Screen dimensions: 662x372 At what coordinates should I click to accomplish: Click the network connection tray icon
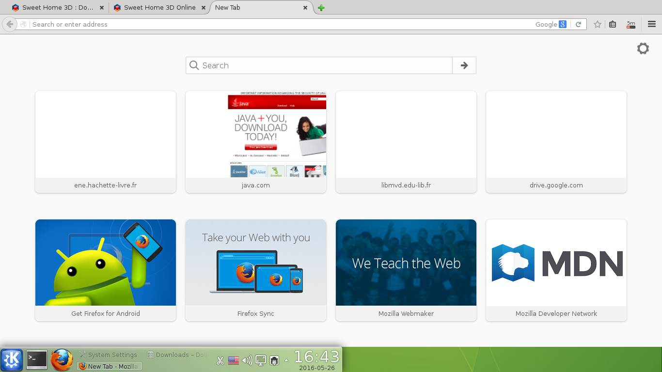274,360
